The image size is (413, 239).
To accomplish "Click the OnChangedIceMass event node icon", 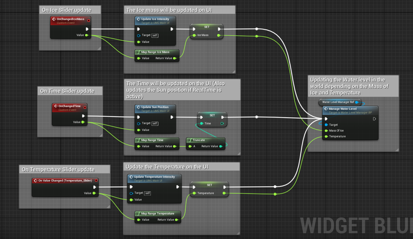I will pyautogui.click(x=54, y=19).
